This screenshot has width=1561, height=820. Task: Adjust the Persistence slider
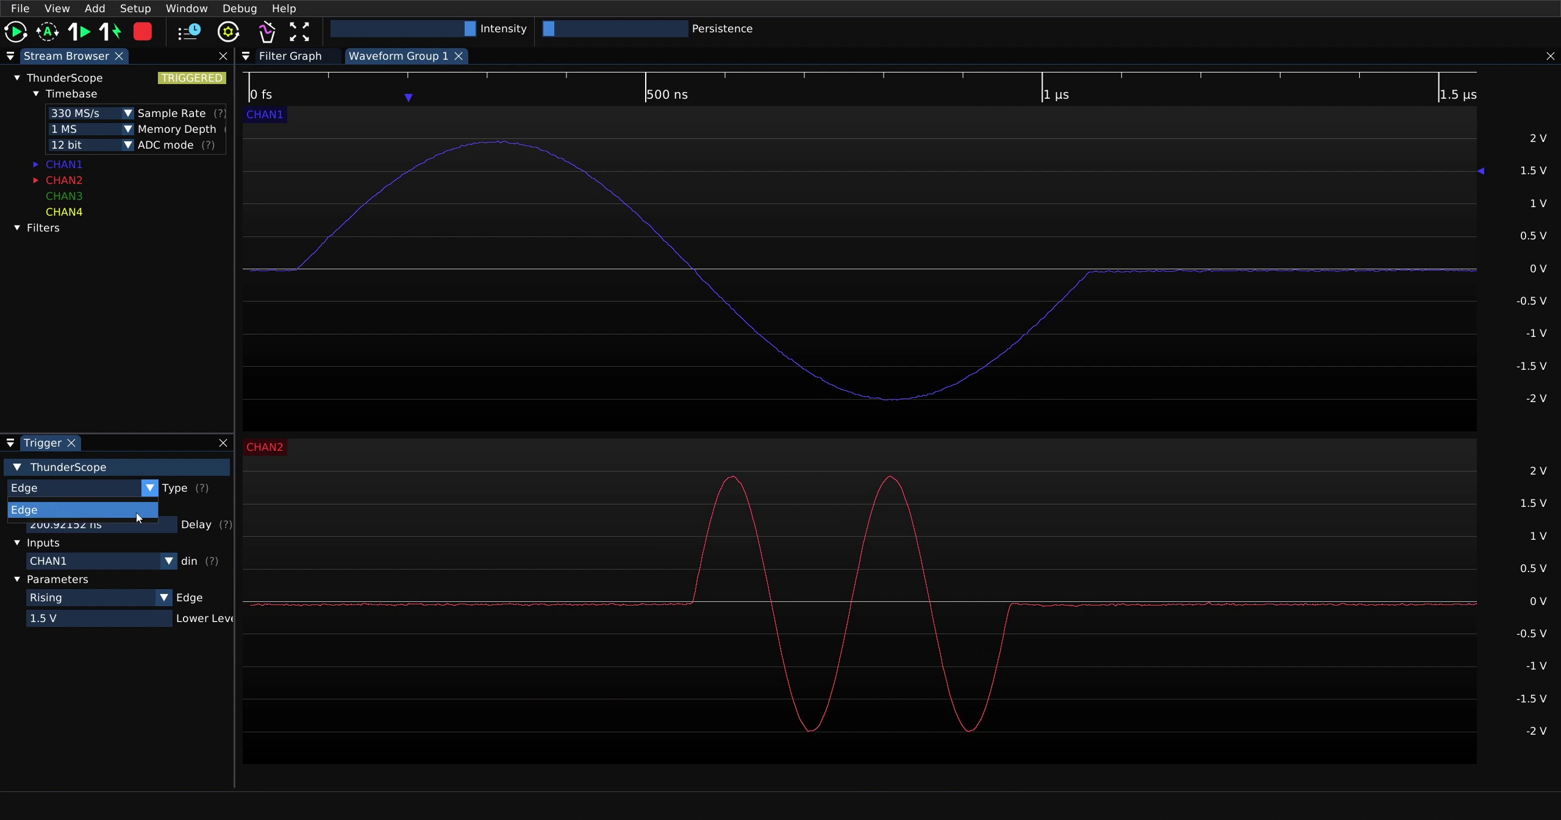[615, 29]
